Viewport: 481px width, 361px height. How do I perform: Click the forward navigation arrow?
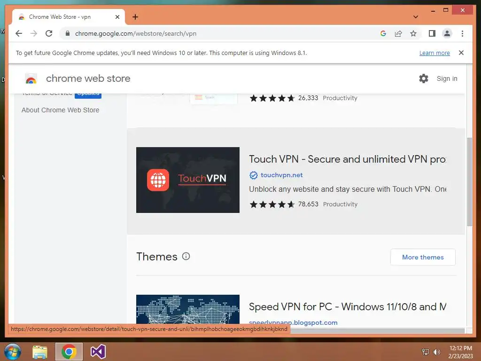[x=34, y=33]
